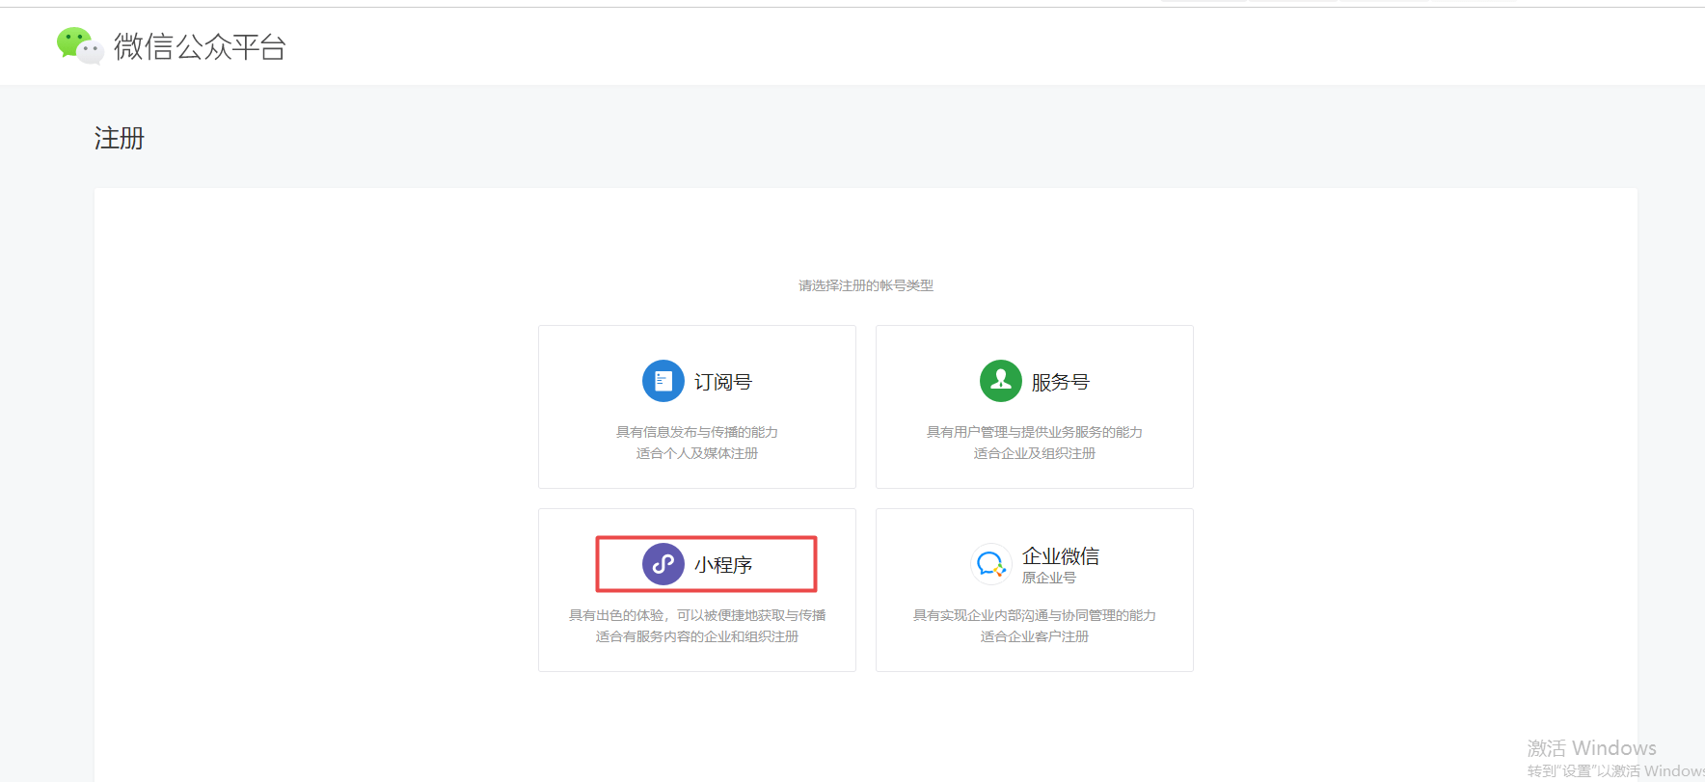Choose the 订阅号 account type label

coord(723,382)
